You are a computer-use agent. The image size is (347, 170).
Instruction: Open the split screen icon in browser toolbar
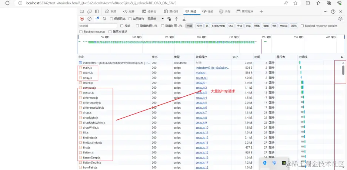(308, 3)
